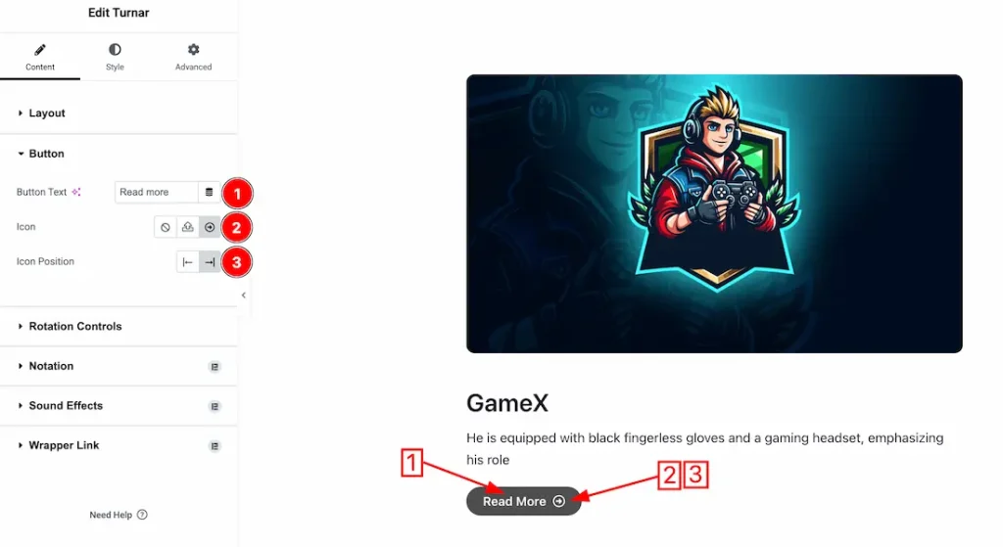Click the Need Help question mark icon
The height and width of the screenshot is (547, 1003).
142,515
